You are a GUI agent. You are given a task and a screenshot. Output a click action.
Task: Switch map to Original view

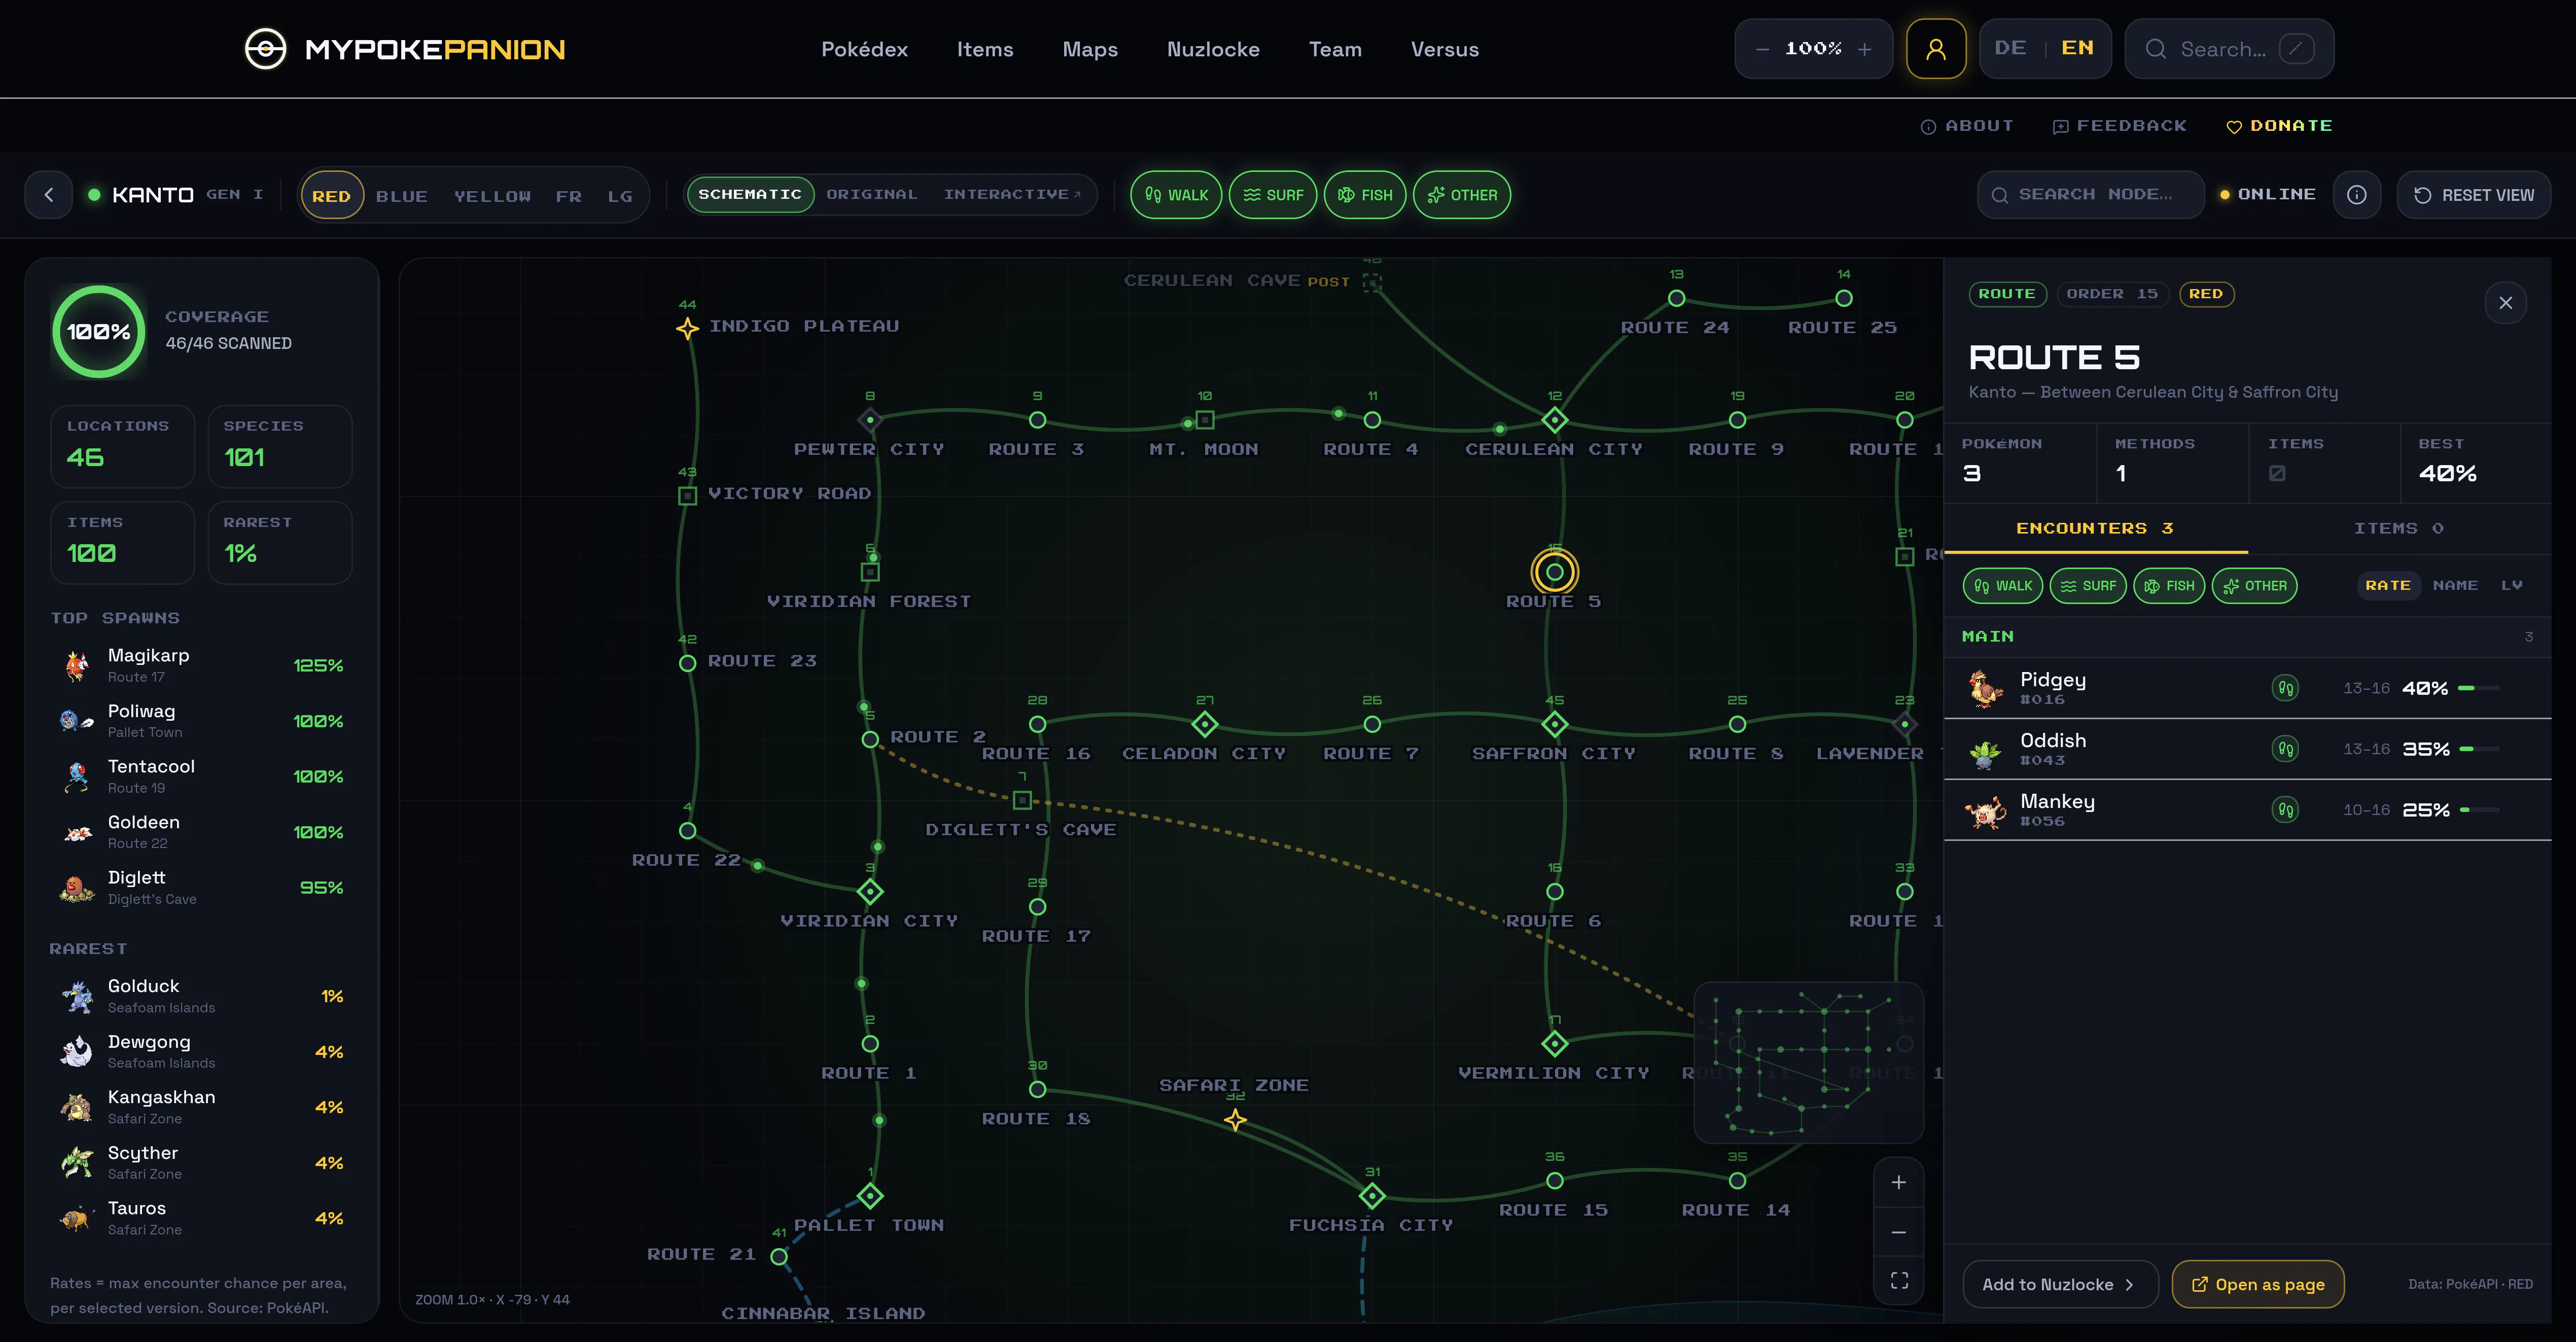[871, 195]
